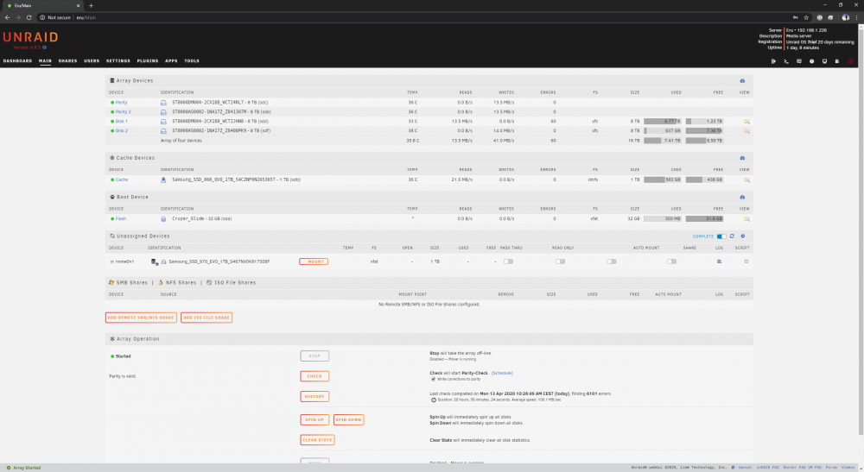
Task: Click Disk 2 drive icon
Action: coord(163,131)
